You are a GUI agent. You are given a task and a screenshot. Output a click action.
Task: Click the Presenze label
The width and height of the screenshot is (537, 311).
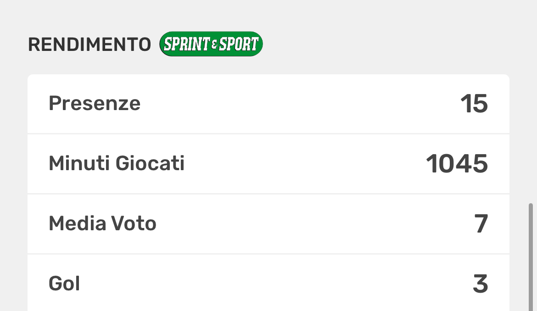pyautogui.click(x=95, y=103)
